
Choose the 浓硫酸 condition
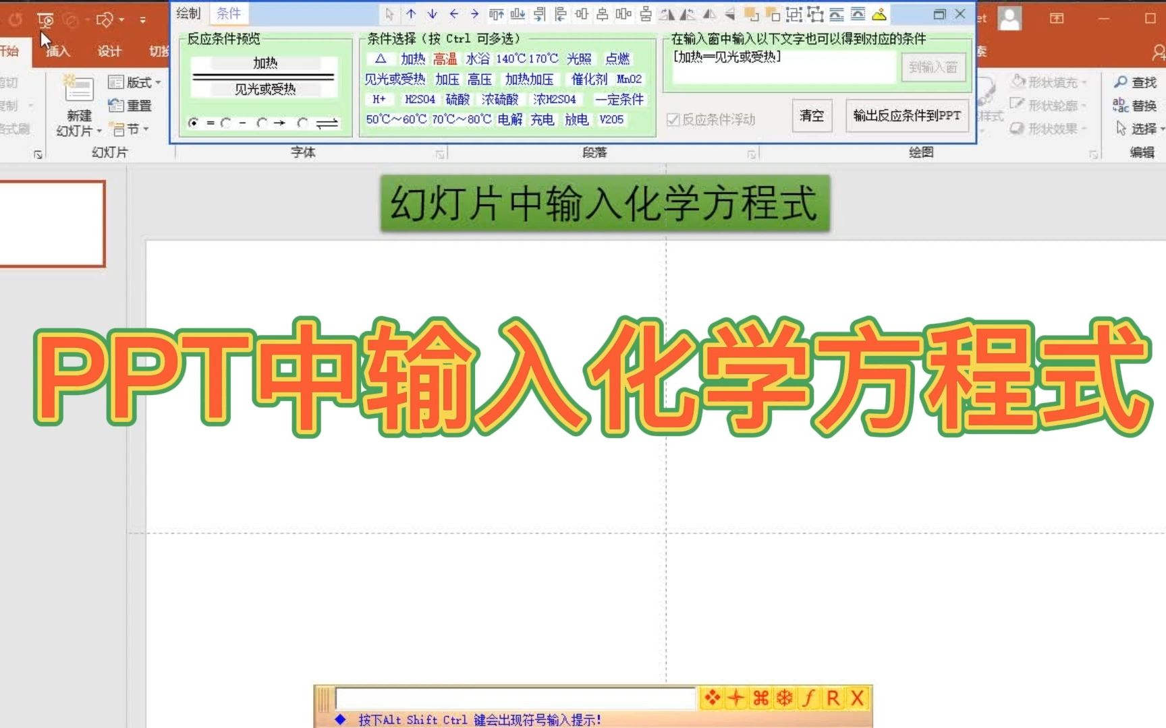coord(500,99)
